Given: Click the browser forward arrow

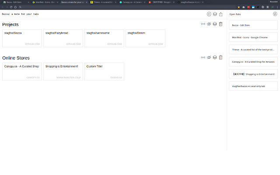Looking at the screenshot, I should (7, 7).
